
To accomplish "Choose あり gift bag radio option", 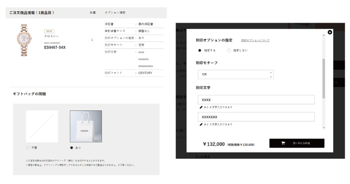I will (x=72, y=148).
